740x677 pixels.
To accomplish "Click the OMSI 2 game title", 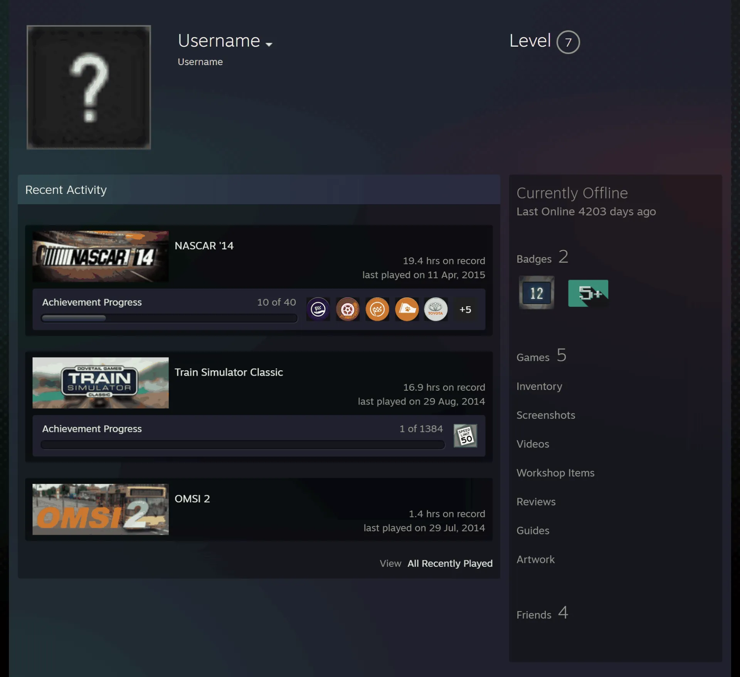I will coord(192,499).
